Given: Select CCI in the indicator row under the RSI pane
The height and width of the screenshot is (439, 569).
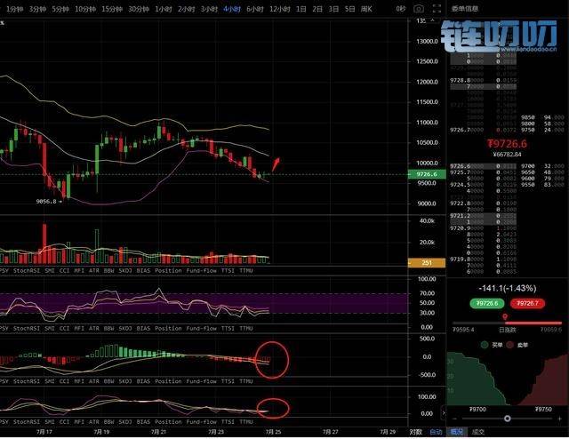Looking at the screenshot, I should point(64,328).
